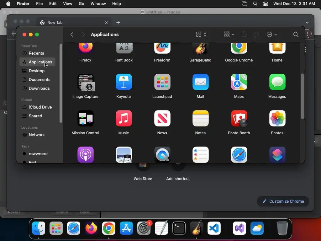
Task: Open the Launchpad app icon
Action: click(162, 82)
